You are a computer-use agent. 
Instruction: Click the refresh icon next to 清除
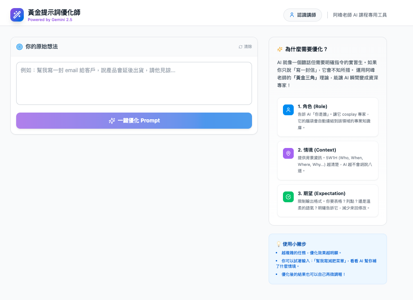pos(241,46)
